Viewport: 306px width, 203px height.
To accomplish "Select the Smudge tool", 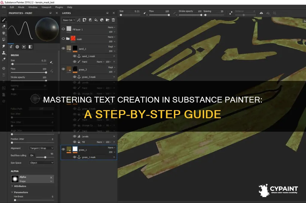I will tap(4, 46).
